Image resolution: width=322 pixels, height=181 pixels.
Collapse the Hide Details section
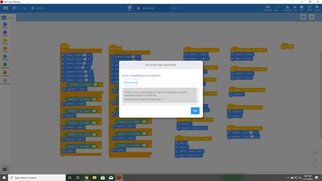130,83
